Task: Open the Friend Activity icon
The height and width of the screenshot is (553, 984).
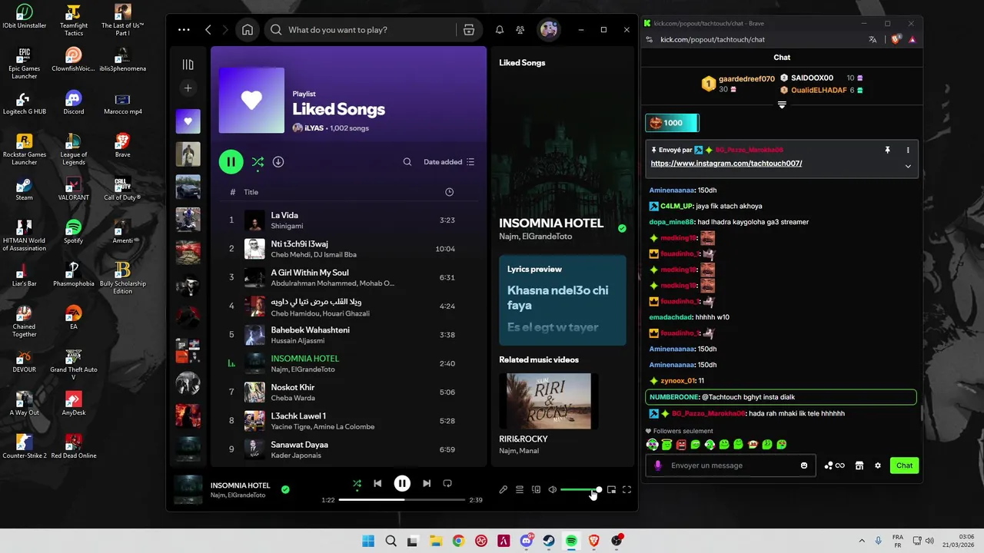Action: (520, 30)
